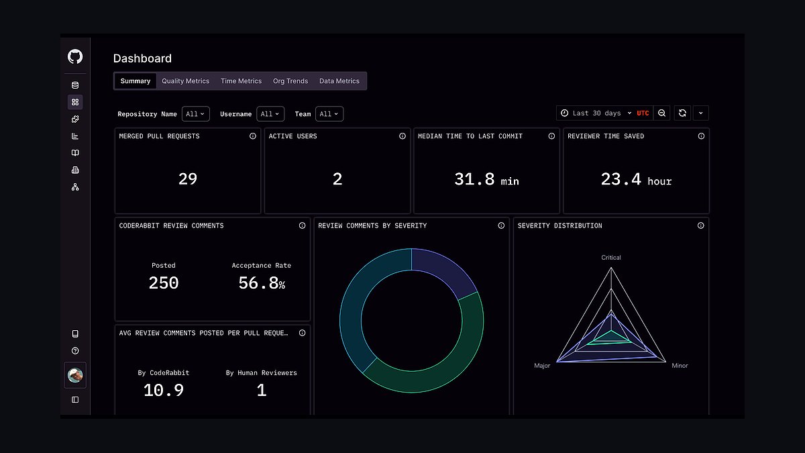Open the Username All dropdown

[270, 114]
